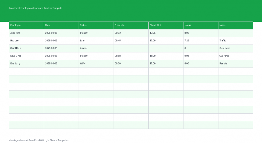Click the Check Out column header

[x=166, y=25]
